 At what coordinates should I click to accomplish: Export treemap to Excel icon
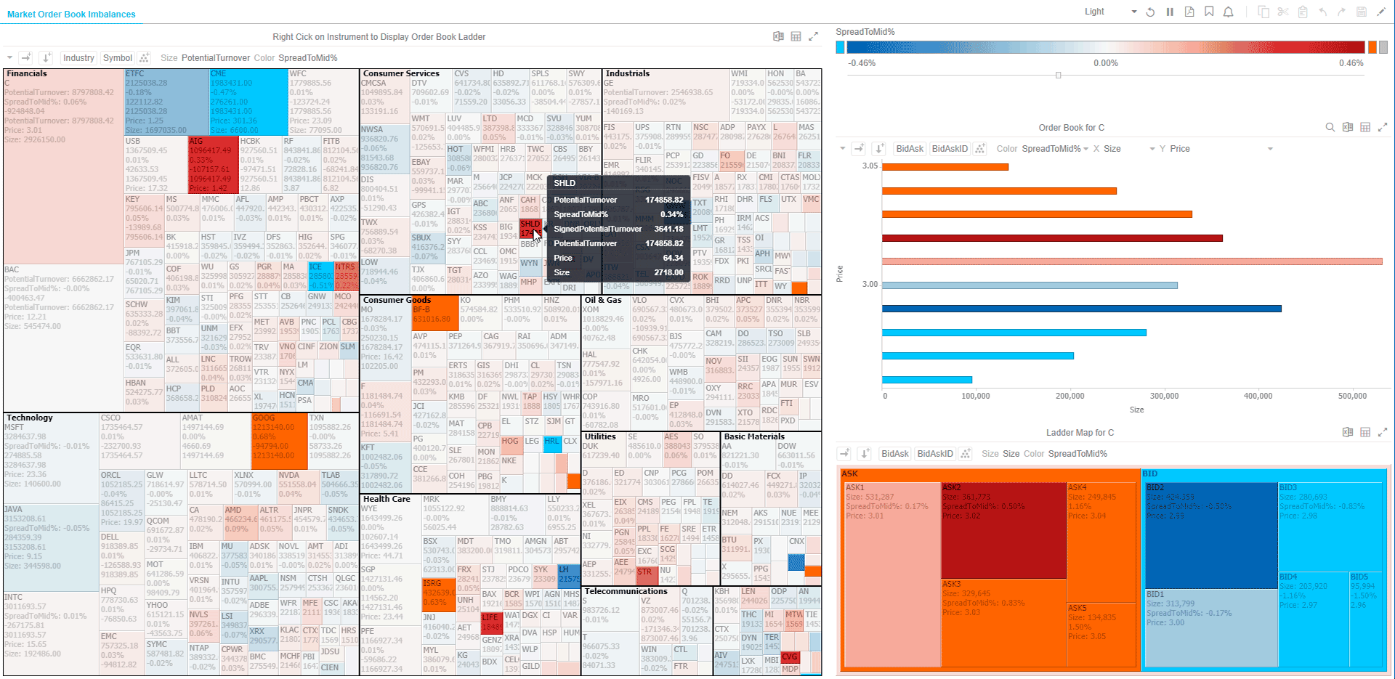778,36
